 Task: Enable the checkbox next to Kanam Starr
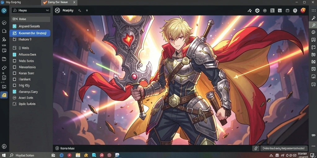(14, 73)
